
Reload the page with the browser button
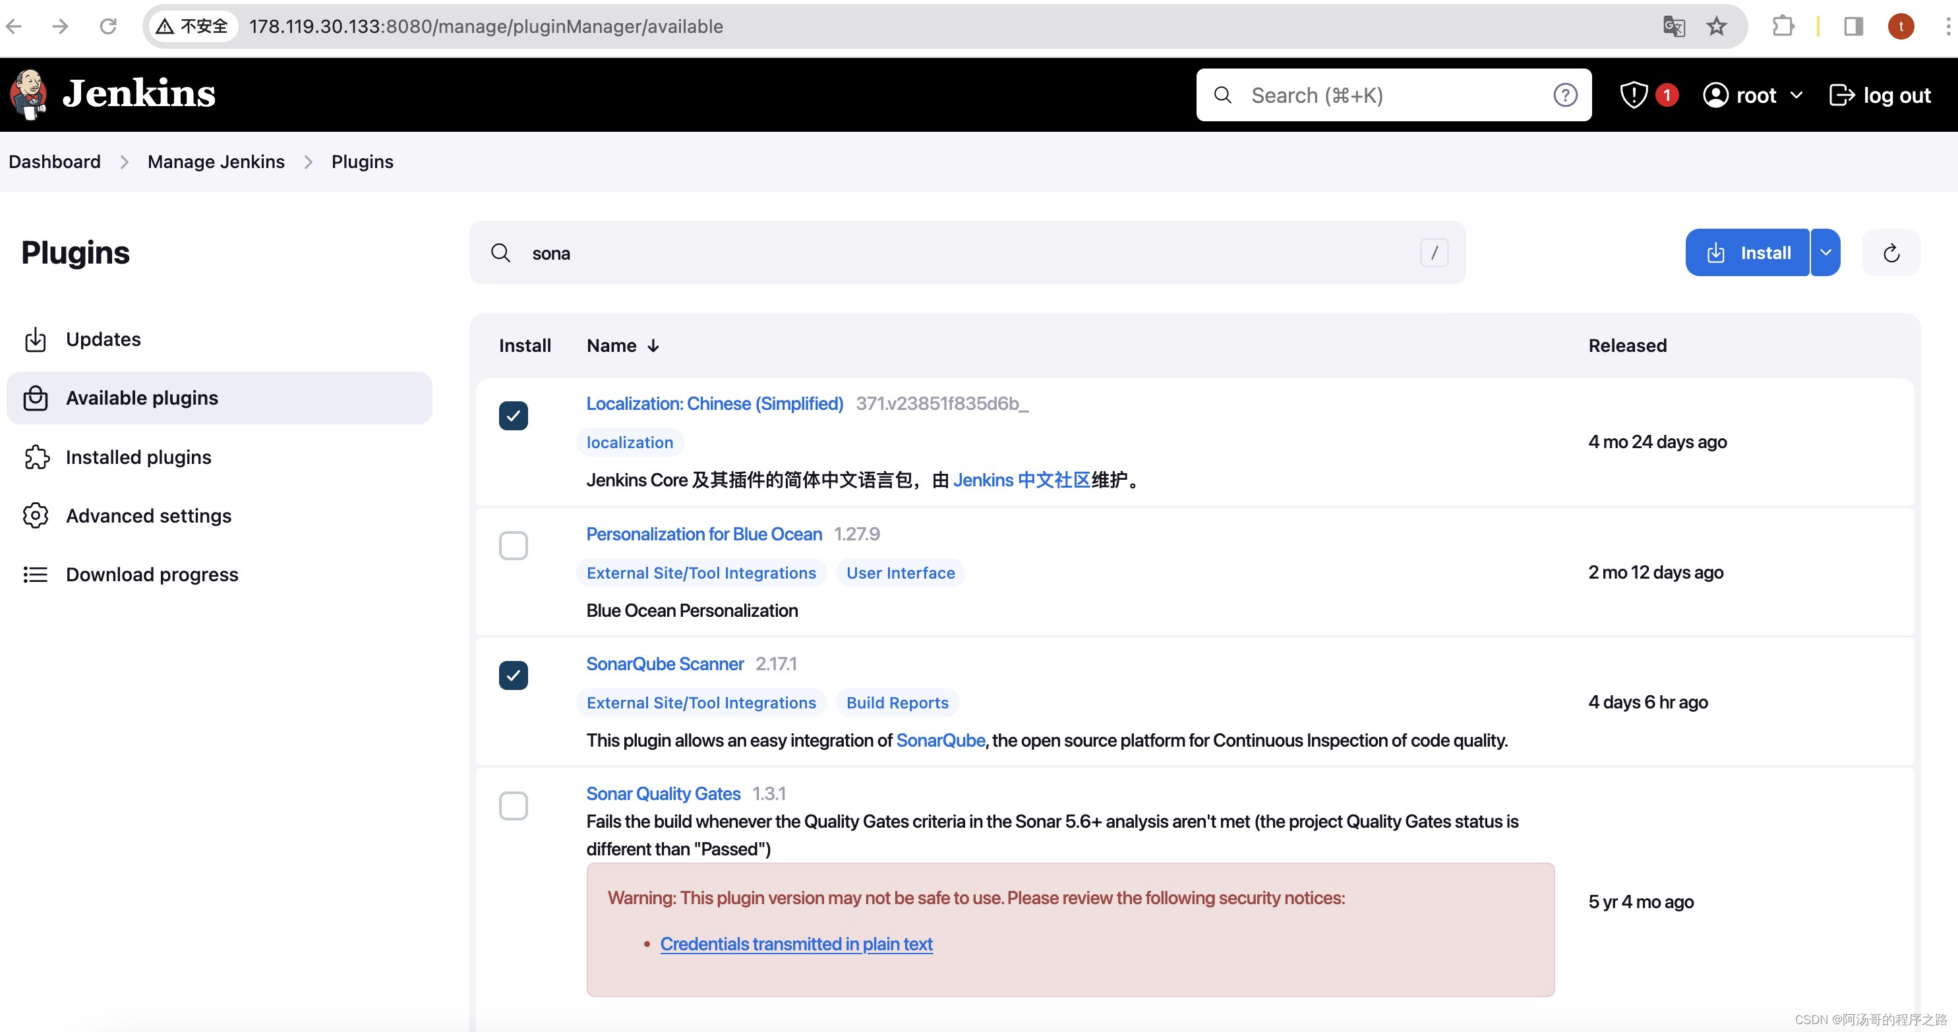109,26
